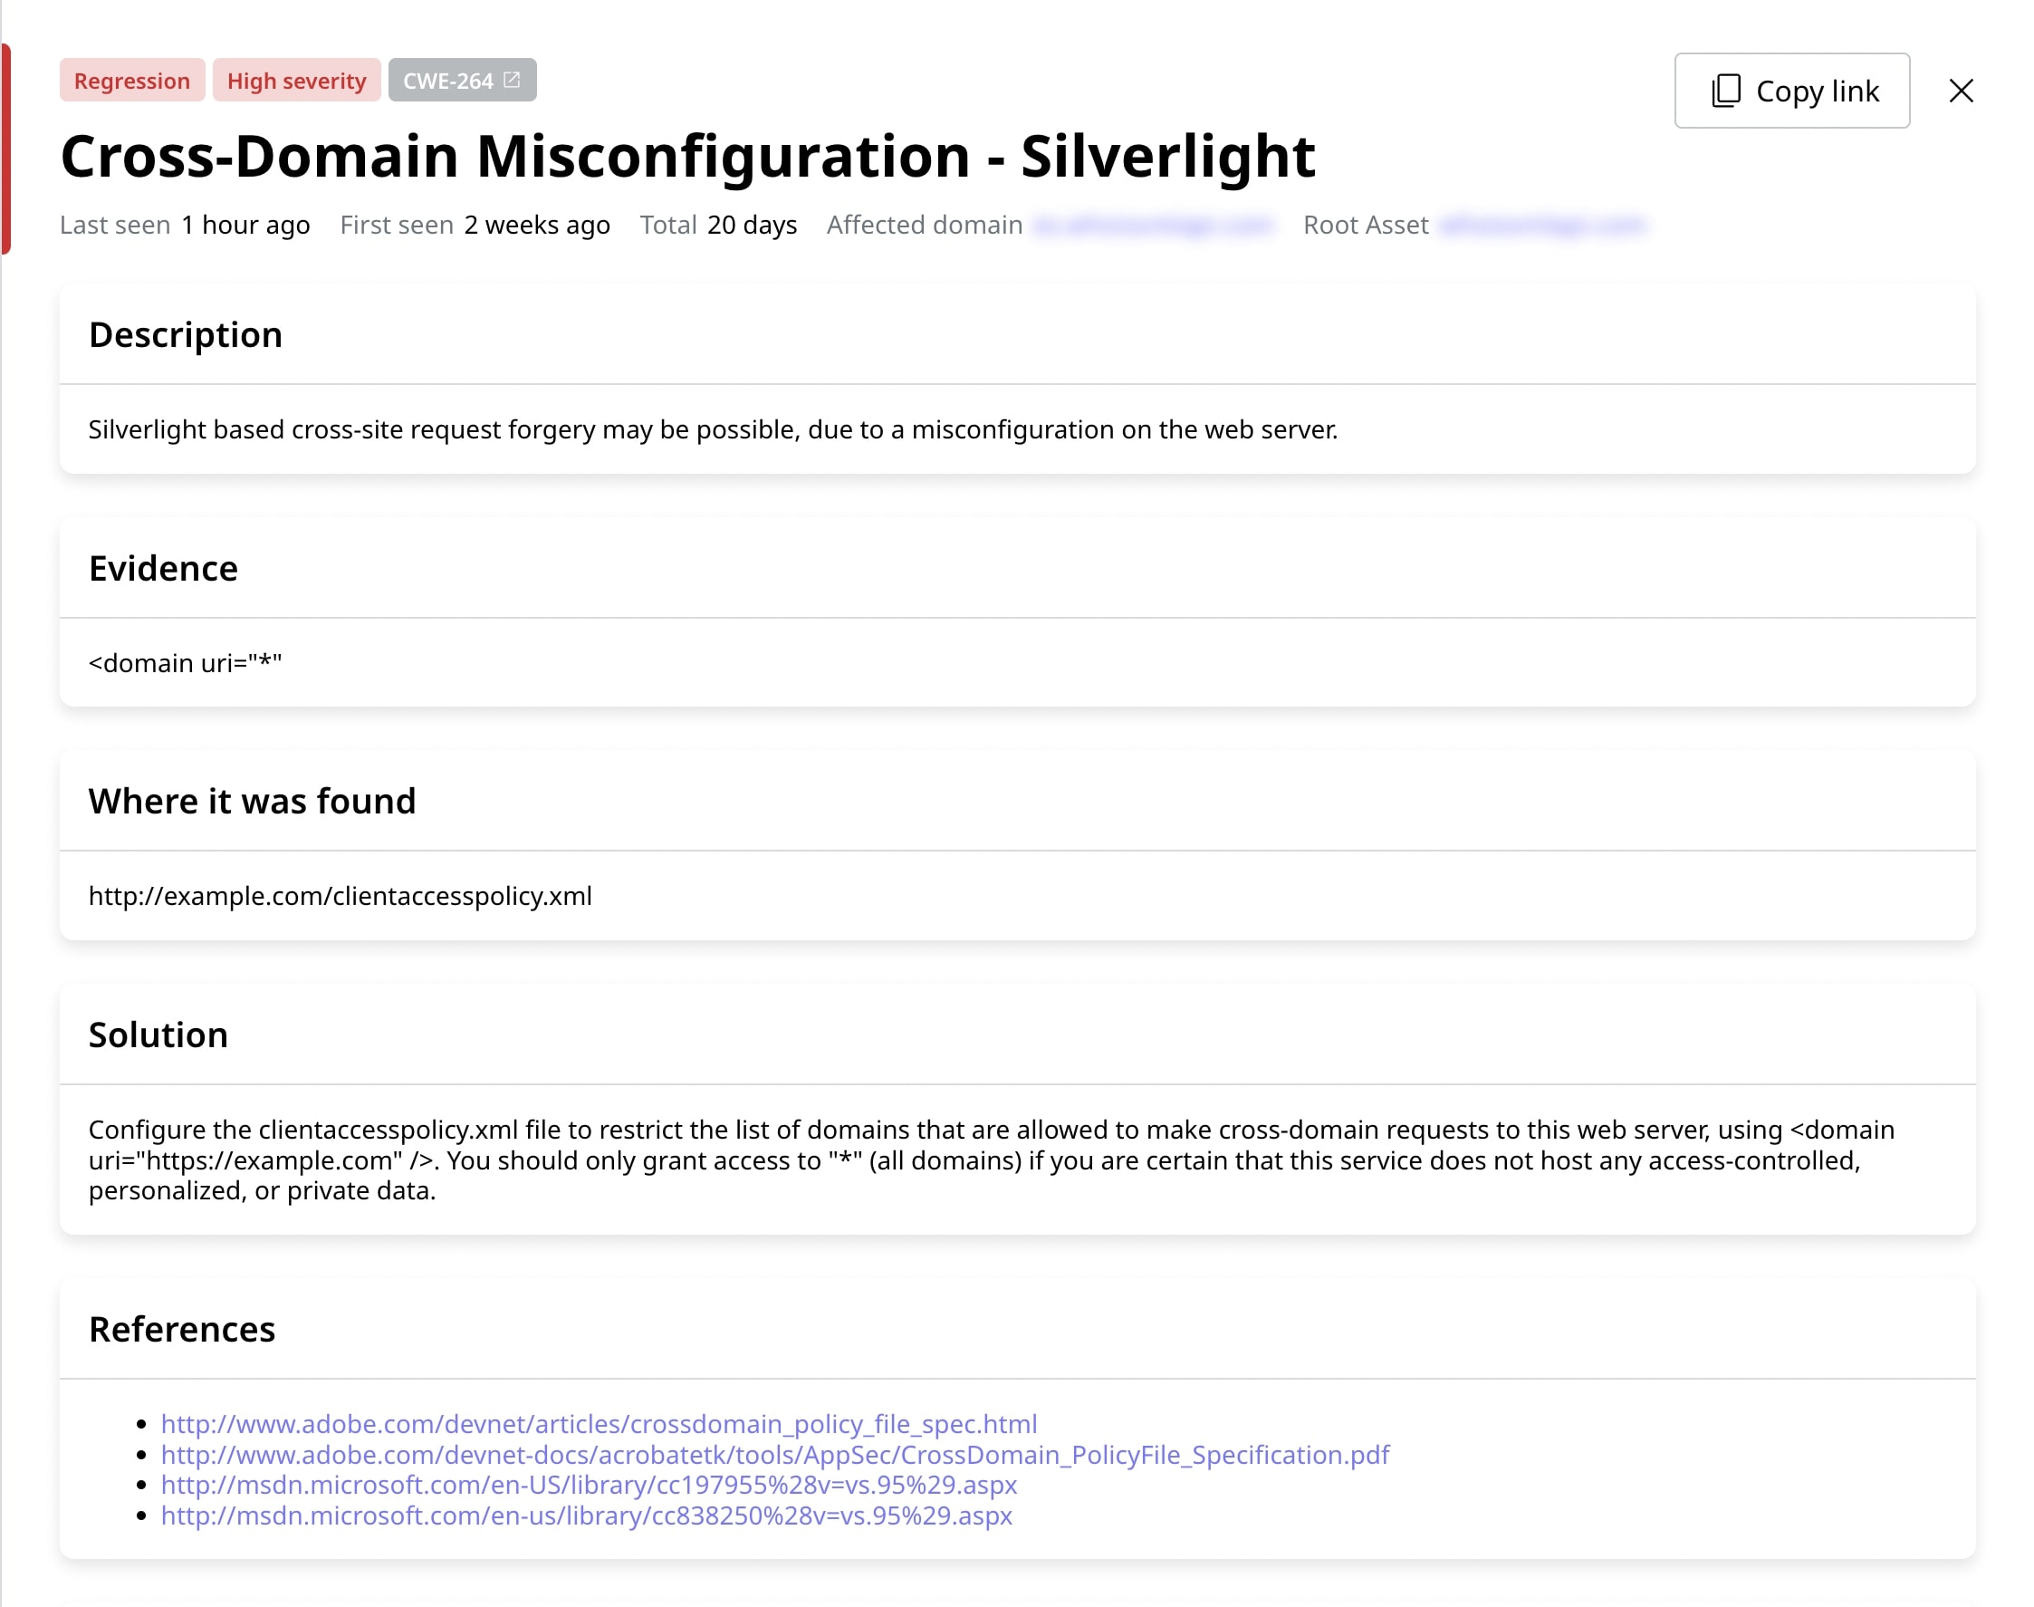This screenshot has width=2034, height=1607.
Task: Click the References section header
Action: coord(181,1330)
